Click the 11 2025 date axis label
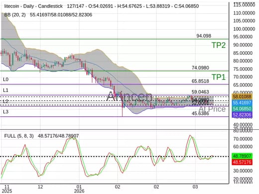Screen dimensions: 259x194 tap(7, 189)
